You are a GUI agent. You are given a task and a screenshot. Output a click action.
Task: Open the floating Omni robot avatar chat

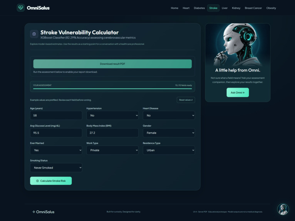pos(283,209)
